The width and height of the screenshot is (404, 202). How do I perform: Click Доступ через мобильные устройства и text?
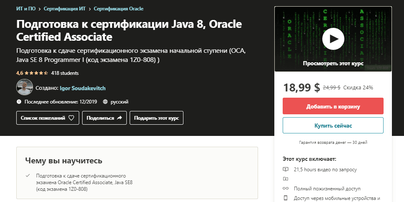[337, 198]
